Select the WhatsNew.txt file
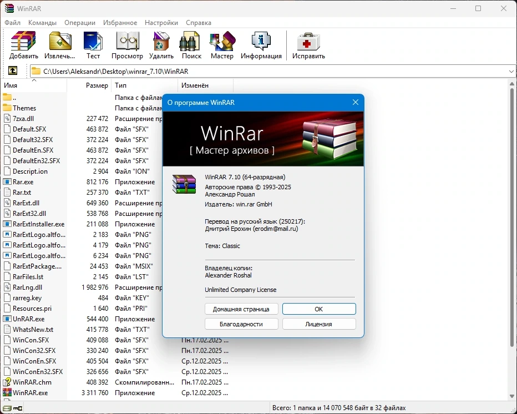 (x=33, y=330)
